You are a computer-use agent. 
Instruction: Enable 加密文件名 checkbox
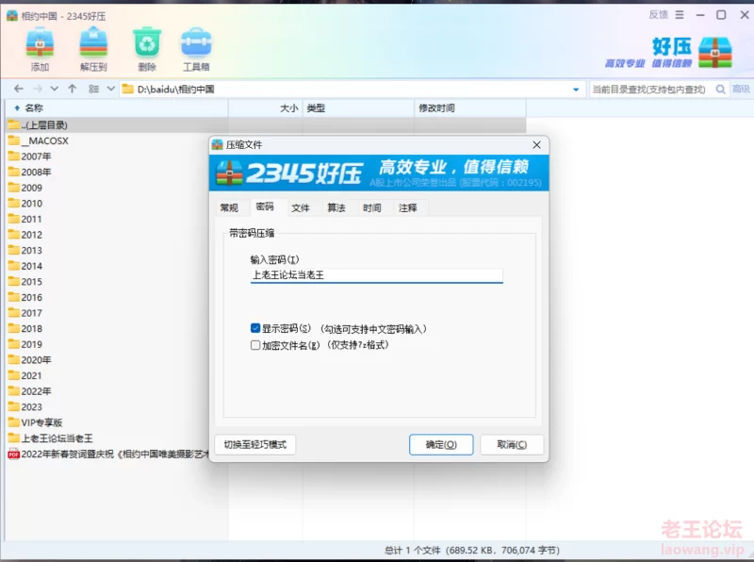pyautogui.click(x=255, y=345)
